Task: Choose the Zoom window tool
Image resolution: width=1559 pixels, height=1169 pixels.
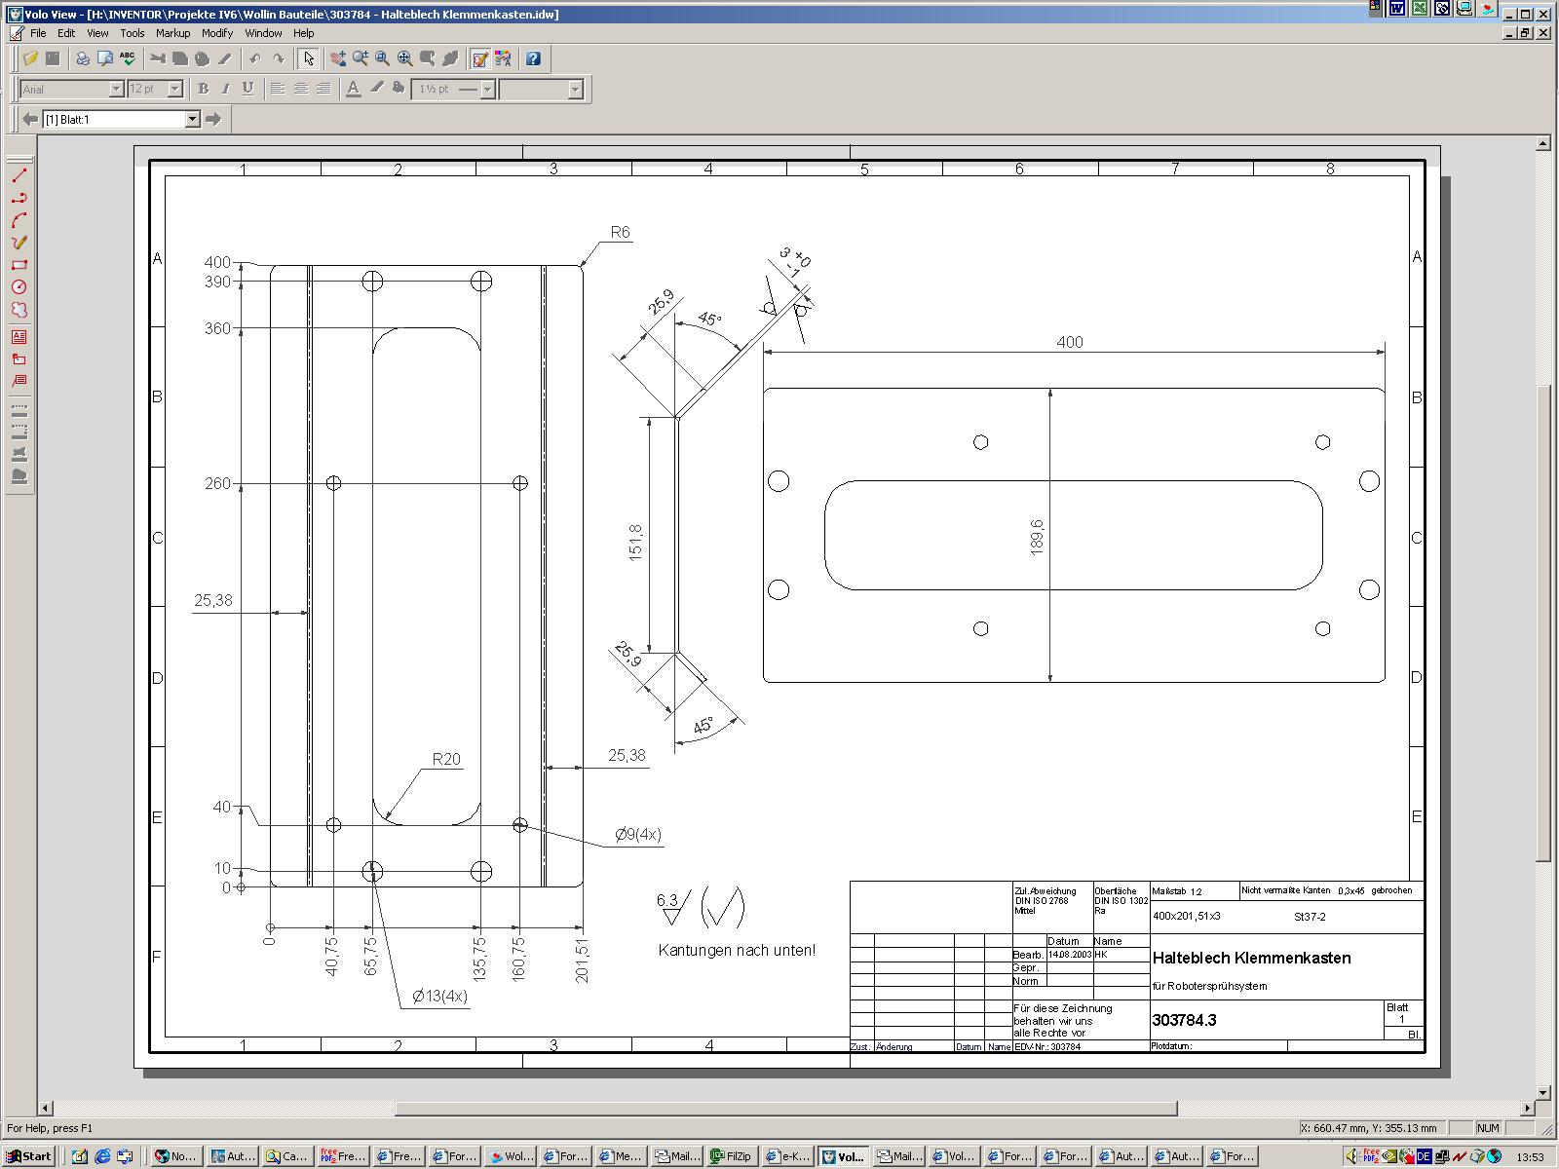Action: pos(383,59)
